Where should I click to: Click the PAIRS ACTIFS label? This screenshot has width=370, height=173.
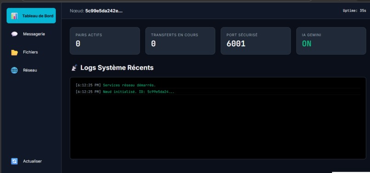point(89,35)
